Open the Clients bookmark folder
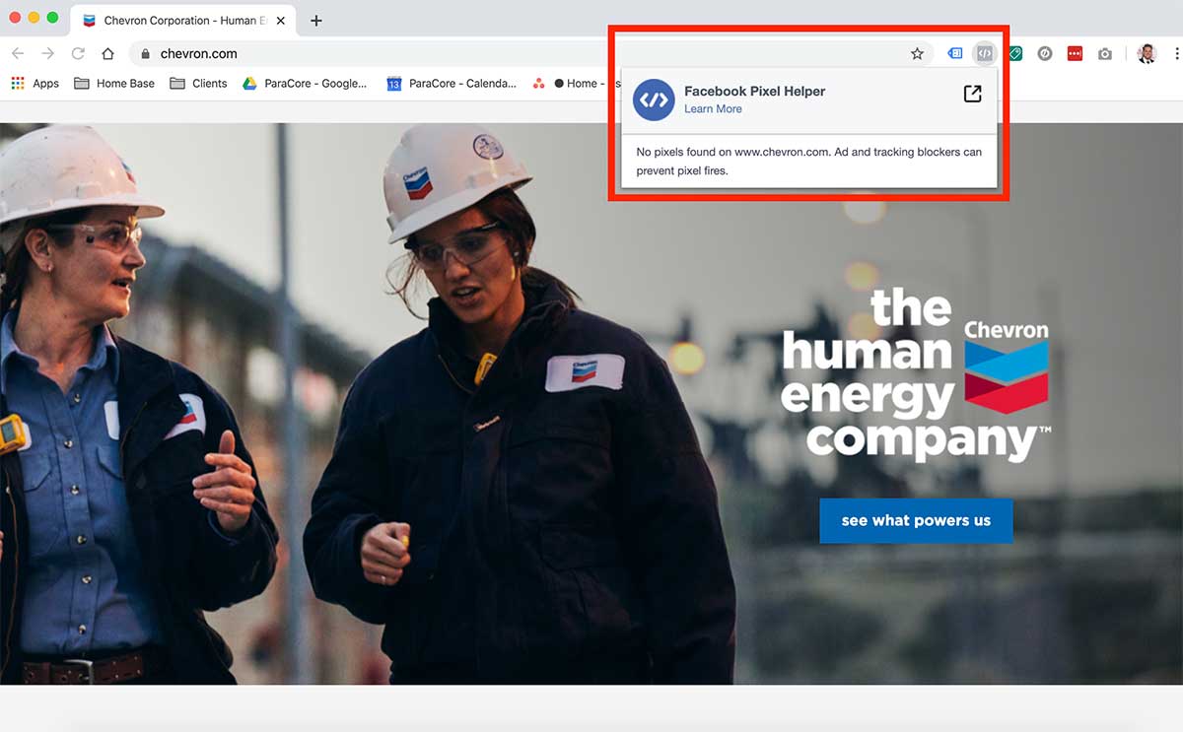The image size is (1183, 732). click(198, 84)
